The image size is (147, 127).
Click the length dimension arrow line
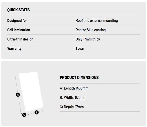coord(18,94)
